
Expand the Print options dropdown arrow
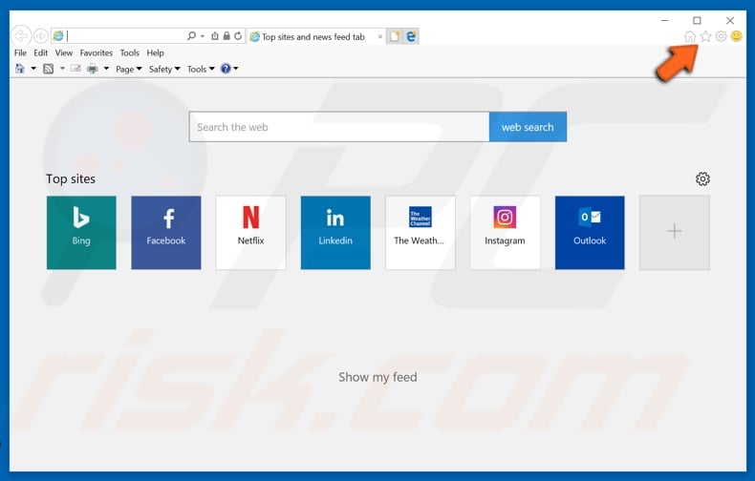(106, 69)
